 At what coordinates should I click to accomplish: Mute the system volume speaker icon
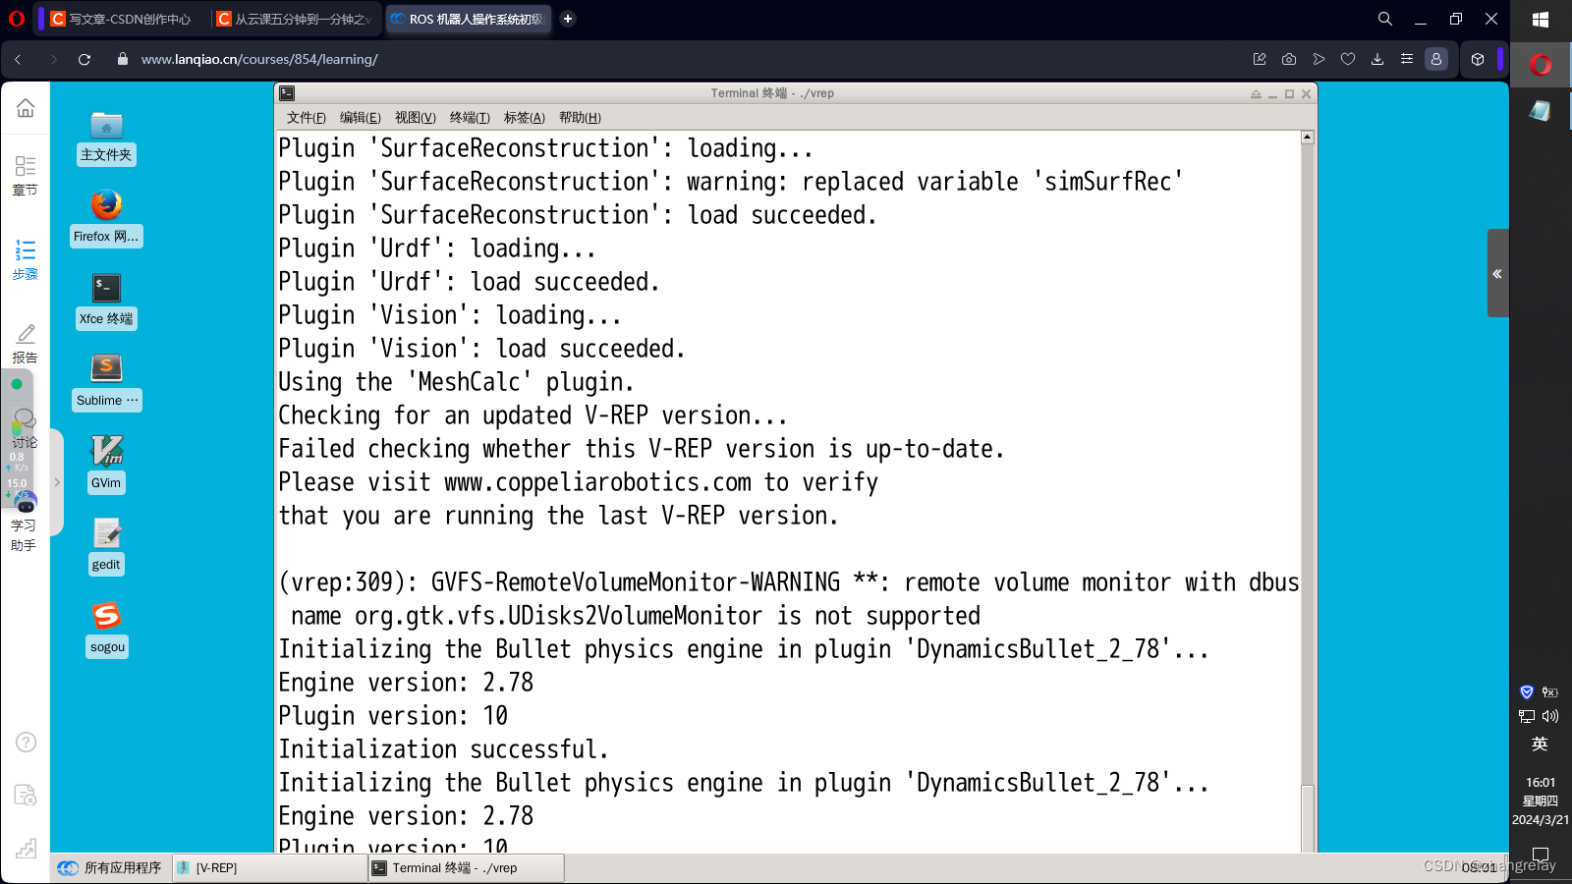click(x=1550, y=716)
